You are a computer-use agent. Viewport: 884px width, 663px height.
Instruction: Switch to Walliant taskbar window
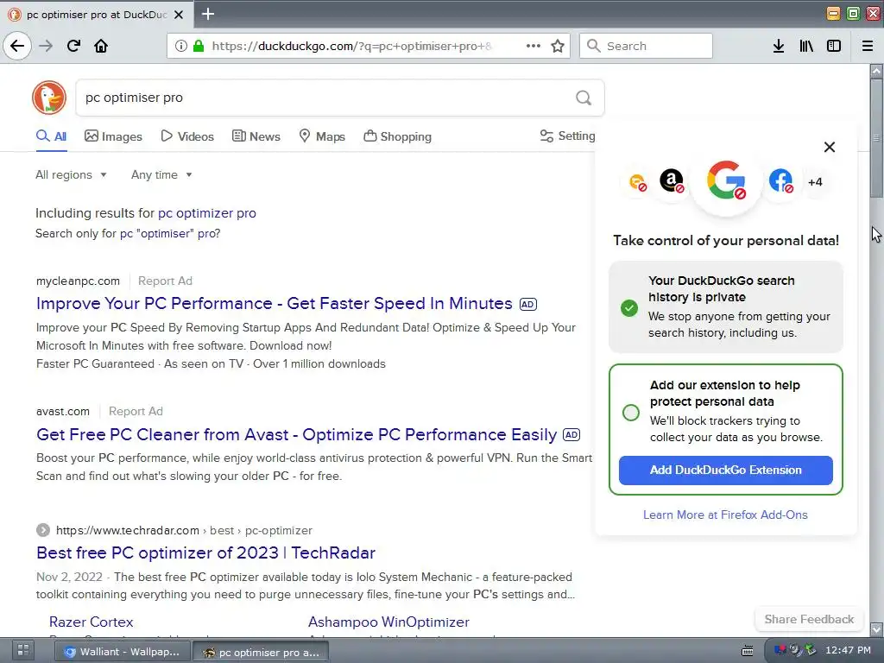[123, 652]
